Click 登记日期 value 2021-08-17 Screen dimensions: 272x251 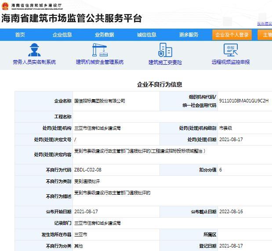(x=231, y=246)
